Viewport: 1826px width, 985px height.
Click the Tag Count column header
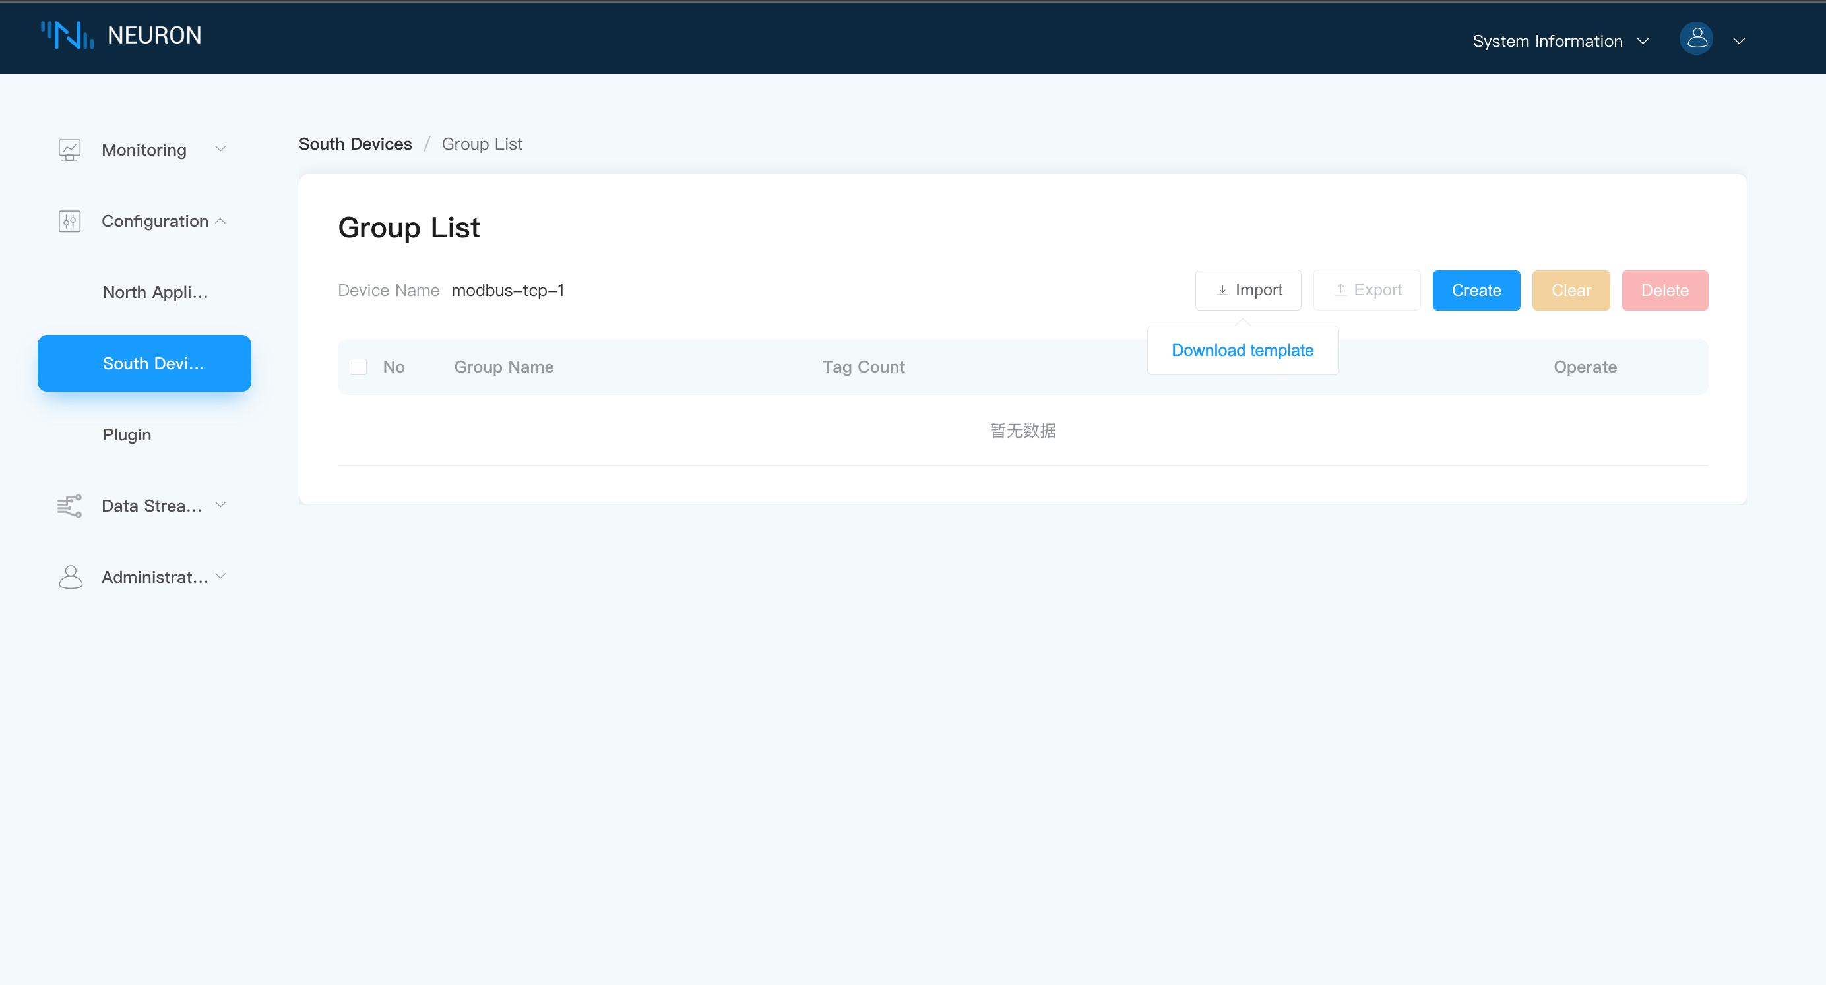(864, 367)
